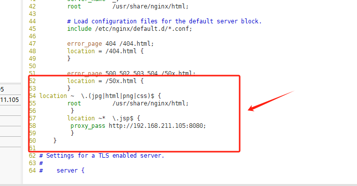
Task: Click the 'location ~ \.(jpg|html|png|css)$ {' line
Action: (x=100, y=96)
